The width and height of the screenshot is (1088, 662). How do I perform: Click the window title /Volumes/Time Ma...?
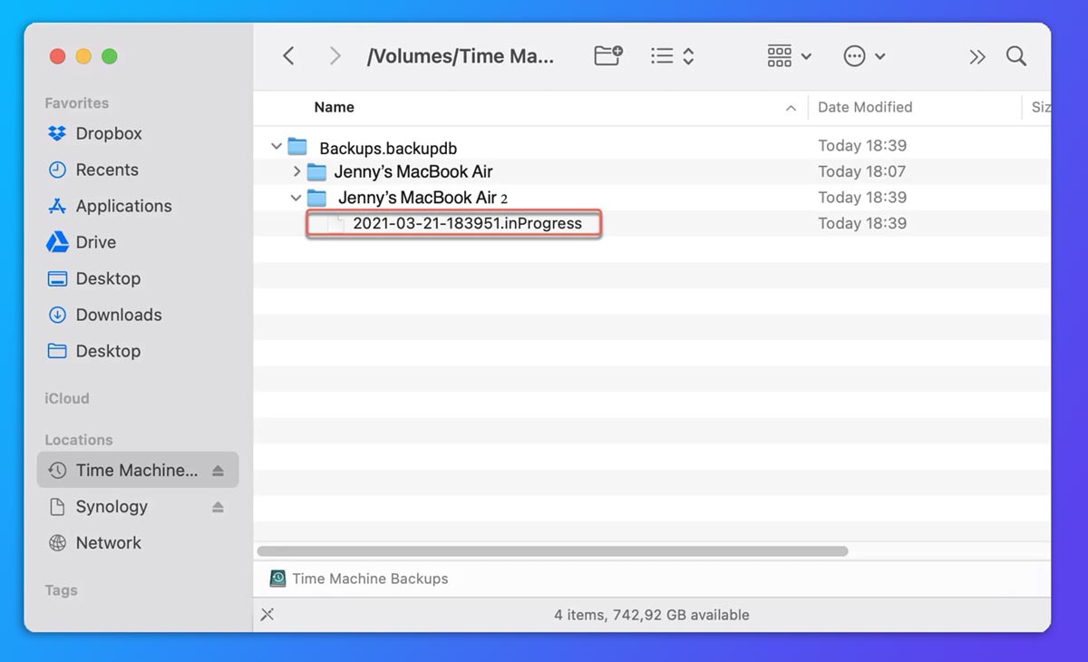[x=460, y=56]
